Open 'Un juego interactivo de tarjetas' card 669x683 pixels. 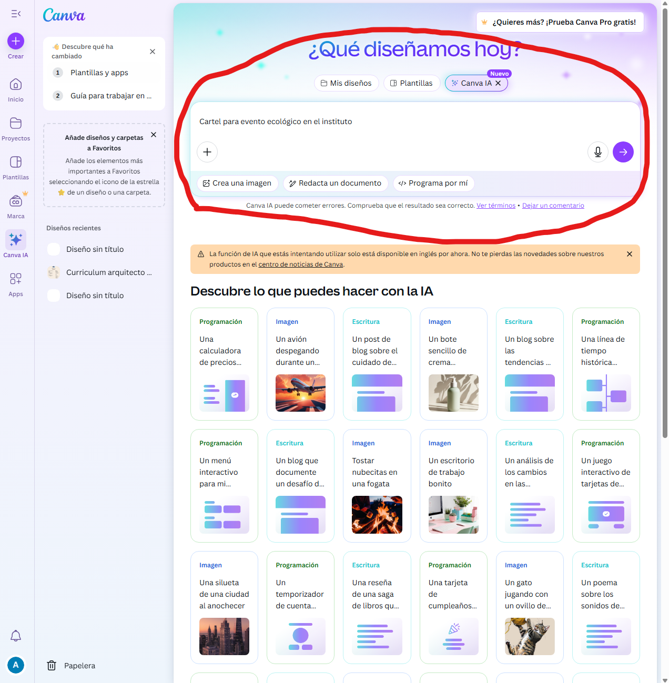click(x=606, y=486)
